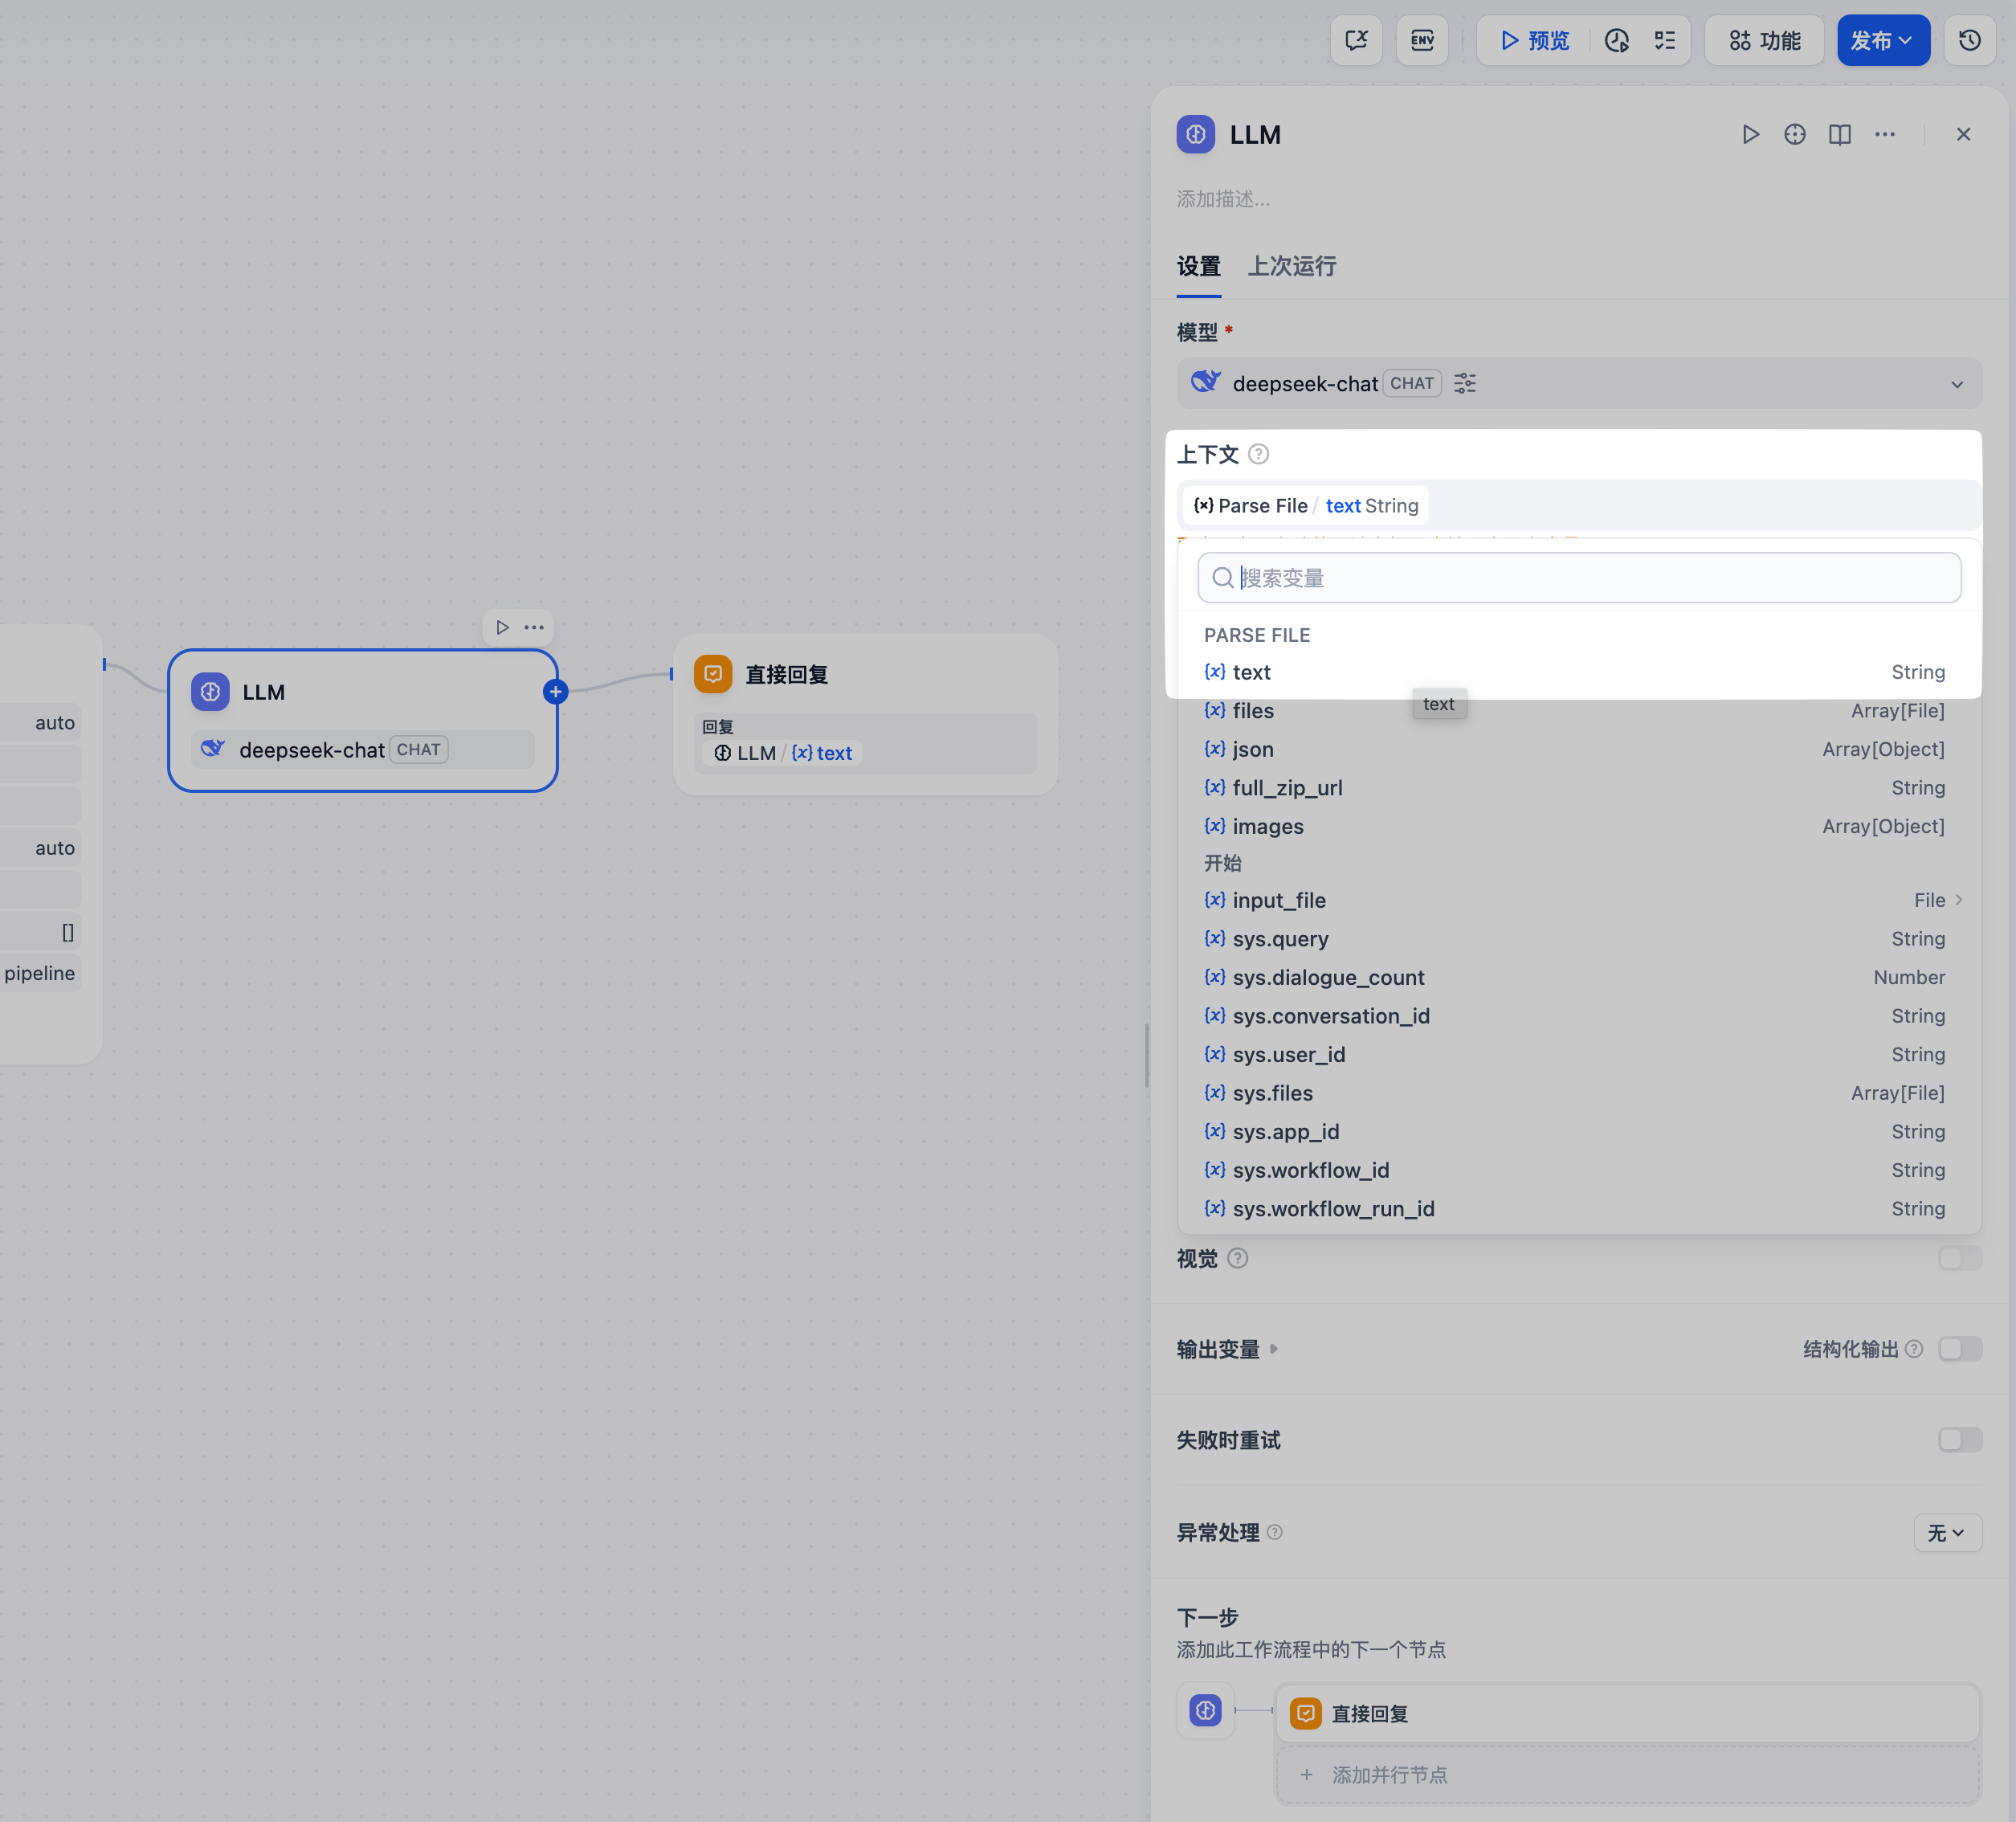This screenshot has height=1822, width=2016.
Task: Click the model parameter sliders icon
Action: (1465, 383)
